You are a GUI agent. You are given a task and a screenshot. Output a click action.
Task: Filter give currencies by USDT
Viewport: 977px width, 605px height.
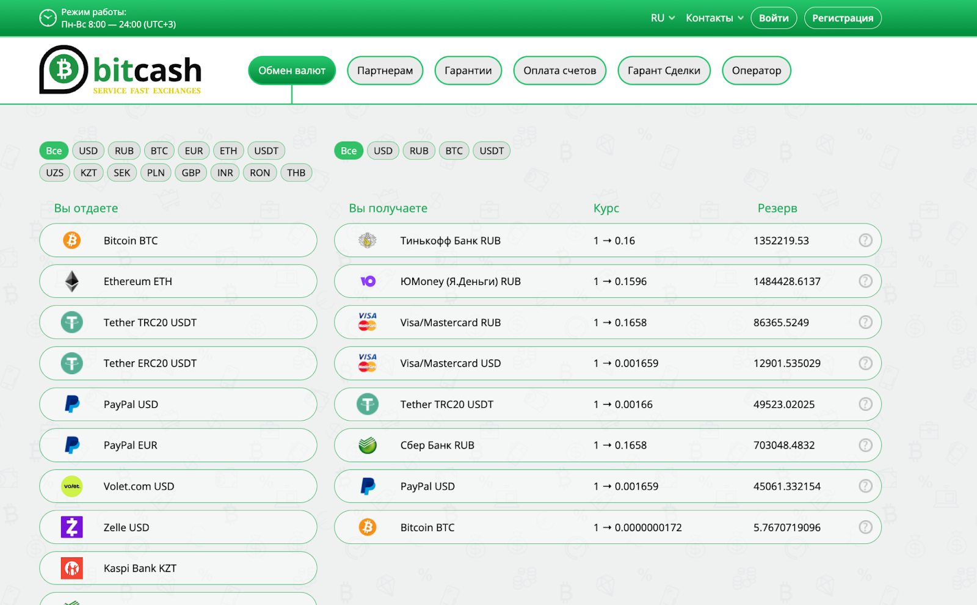click(266, 151)
